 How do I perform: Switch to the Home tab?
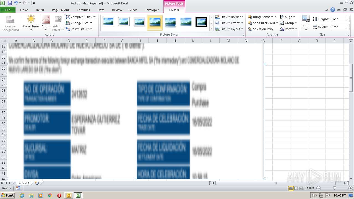tap(24, 10)
